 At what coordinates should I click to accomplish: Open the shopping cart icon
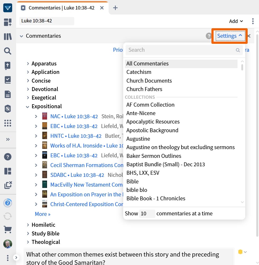pos(8,230)
